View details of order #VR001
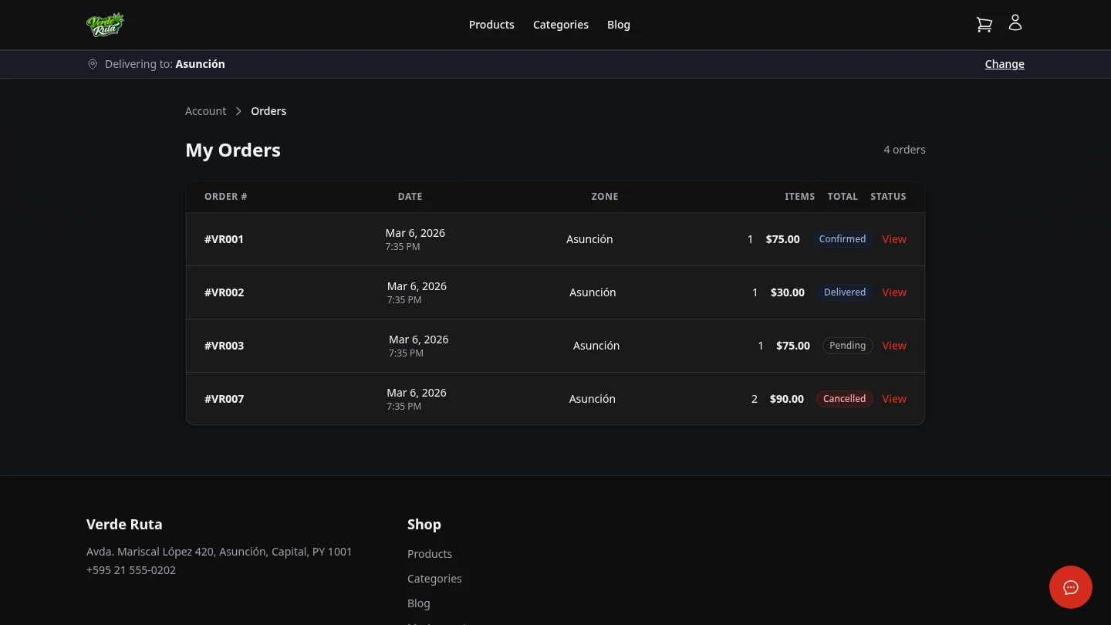The width and height of the screenshot is (1111, 625). coord(893,238)
